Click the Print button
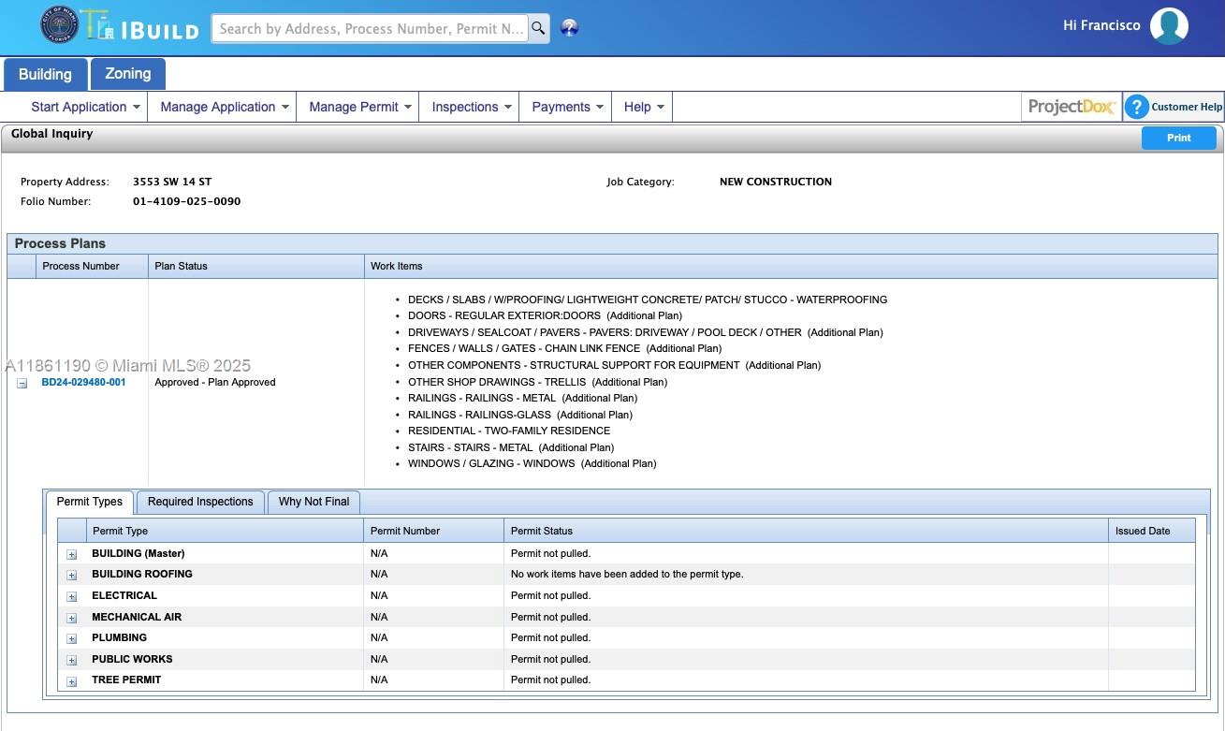Image resolution: width=1225 pixels, height=731 pixels. pyautogui.click(x=1178, y=138)
